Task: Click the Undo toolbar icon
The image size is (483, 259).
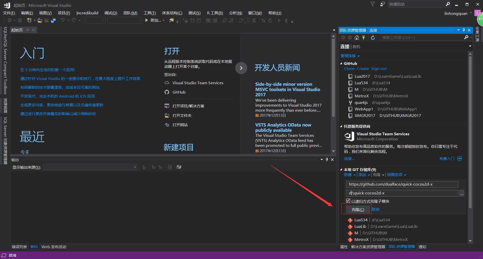Action: [x=63, y=20]
